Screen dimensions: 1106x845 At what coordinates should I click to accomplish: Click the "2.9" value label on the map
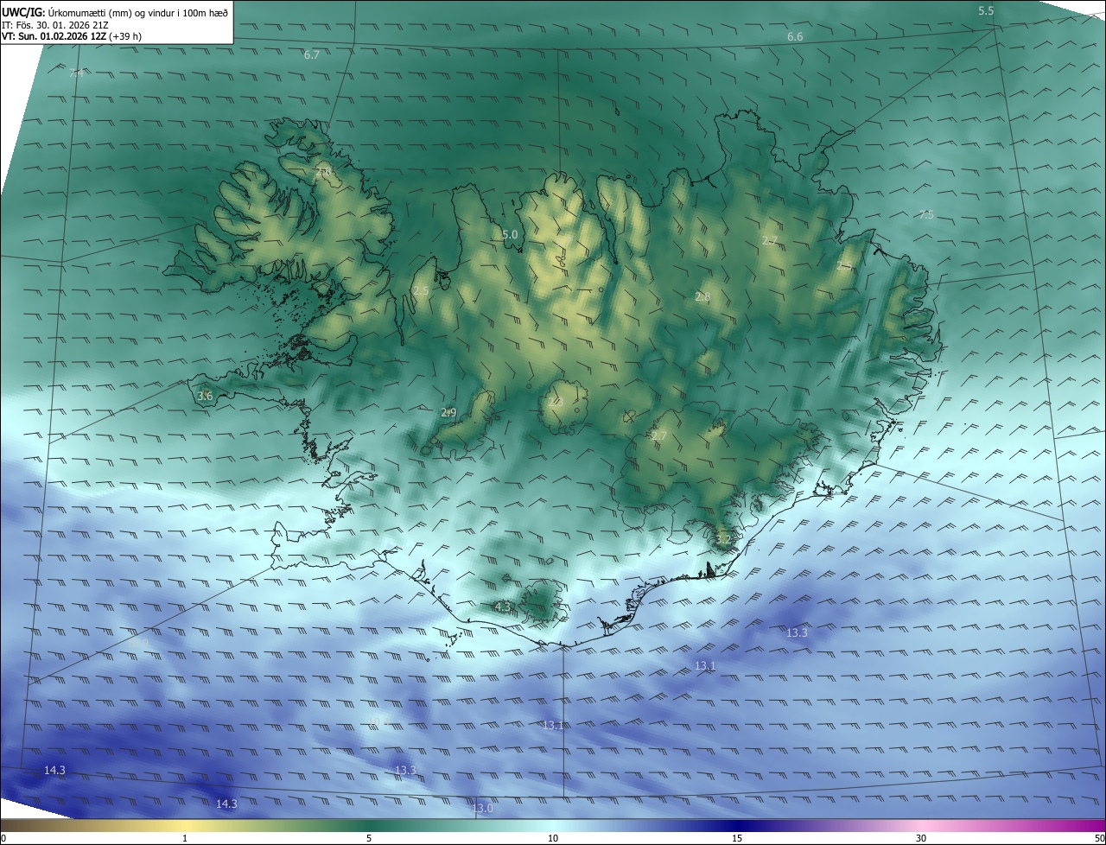pos(448,412)
